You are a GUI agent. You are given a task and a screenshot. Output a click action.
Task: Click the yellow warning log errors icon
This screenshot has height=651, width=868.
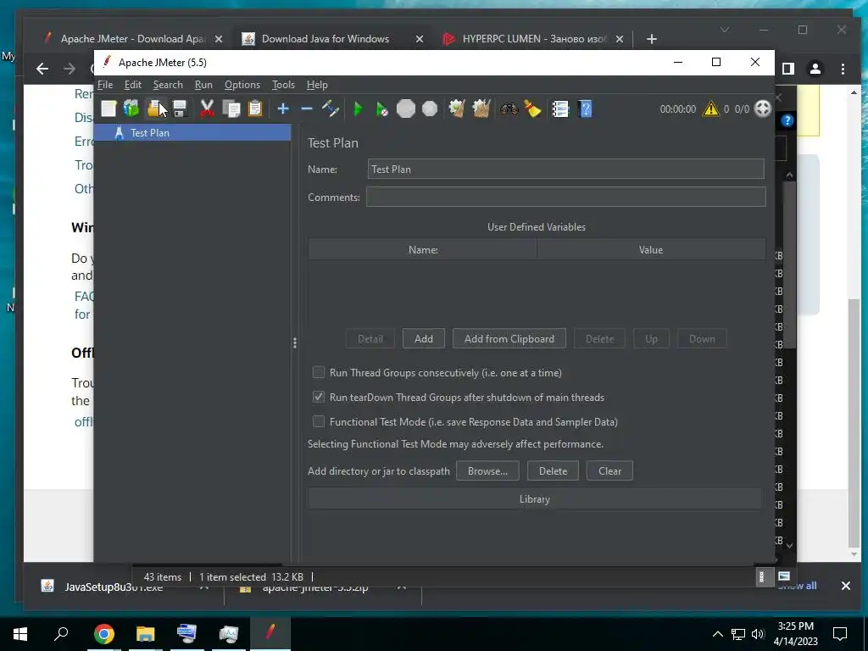point(710,109)
